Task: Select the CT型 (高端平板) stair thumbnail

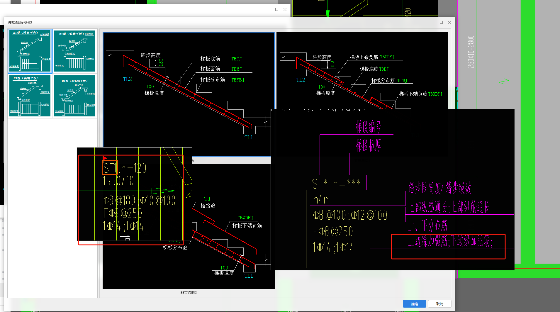Action: point(30,96)
